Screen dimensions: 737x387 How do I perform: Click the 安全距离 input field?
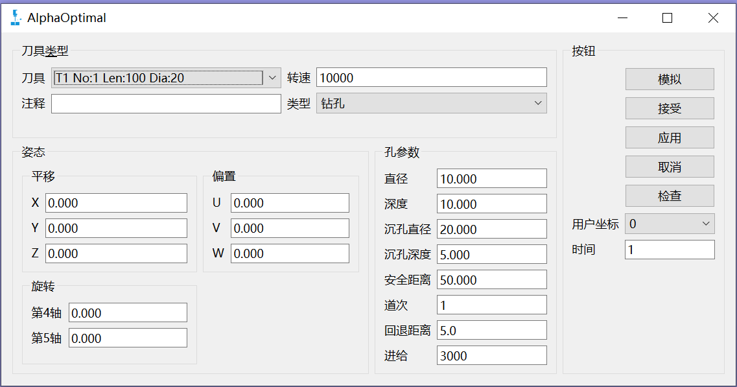coord(491,280)
